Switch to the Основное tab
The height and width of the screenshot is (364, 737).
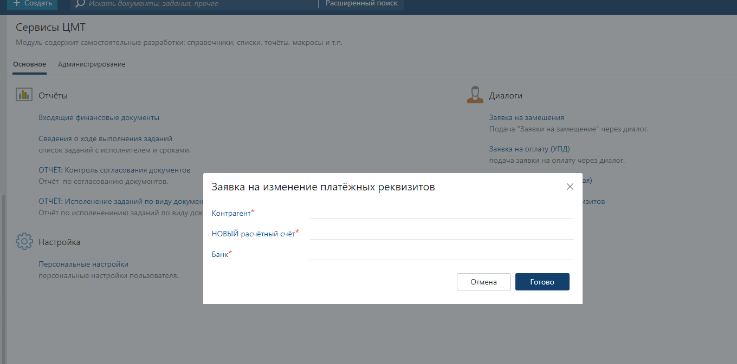[30, 64]
